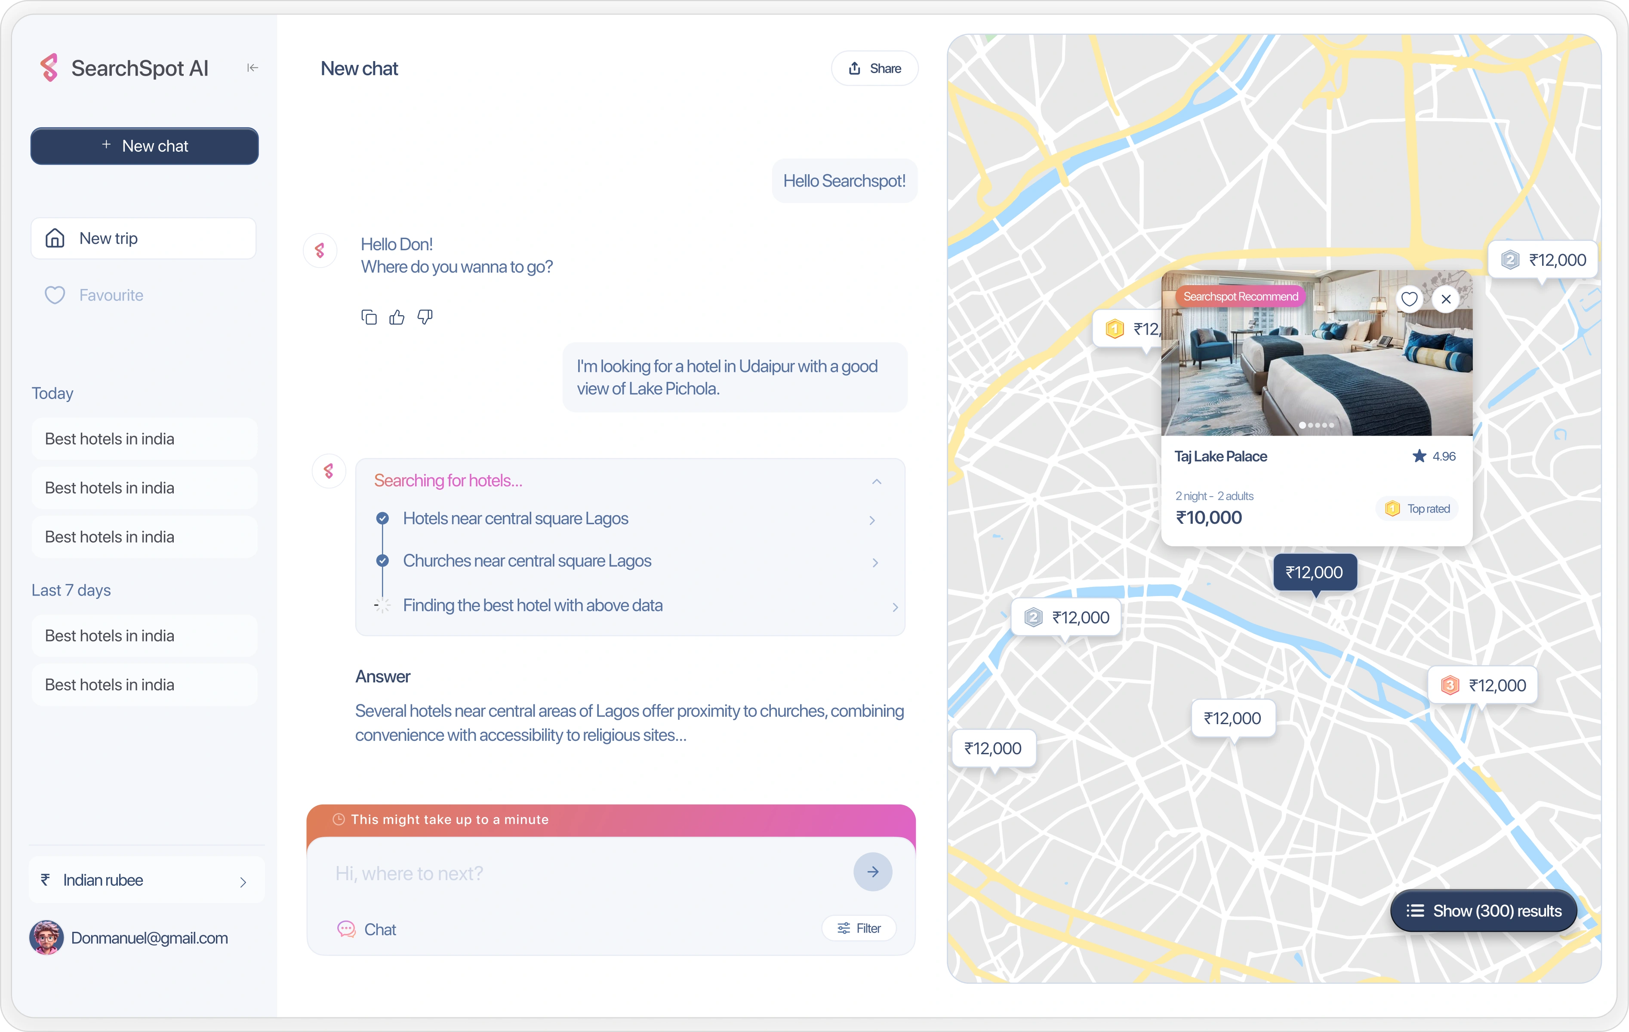Expand Hotels near central square Lagos step

coord(872,520)
